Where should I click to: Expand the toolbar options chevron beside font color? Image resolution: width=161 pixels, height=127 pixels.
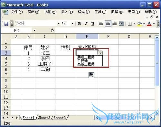158,24
